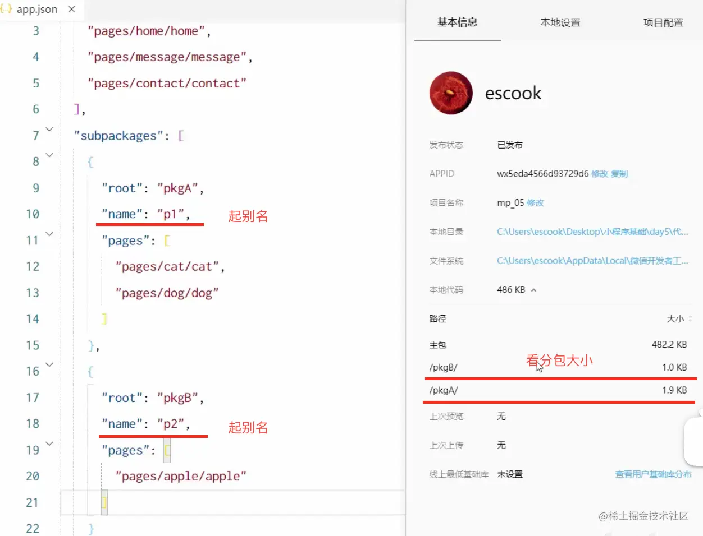
Task: Click 修改 next to project name mp_05
Action: point(535,203)
